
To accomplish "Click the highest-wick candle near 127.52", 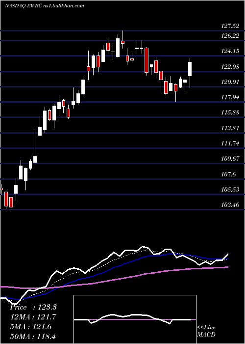I will pos(122,39).
